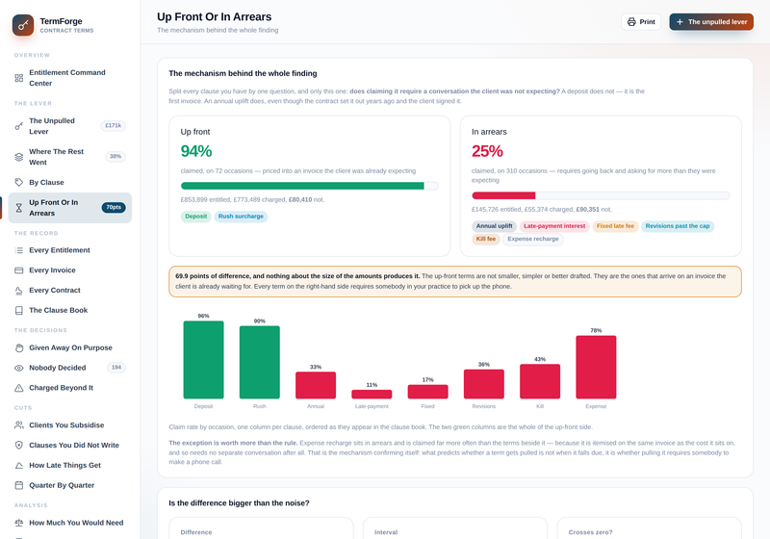Click the printer icon in the Print button
The image size is (770, 539).
[x=631, y=22]
